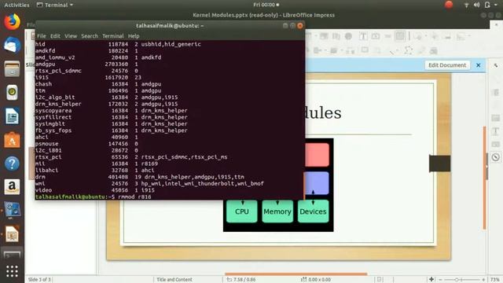Open Sidebar Settings icon in Impress
Viewport: 503px width, 283px height.
496,65
